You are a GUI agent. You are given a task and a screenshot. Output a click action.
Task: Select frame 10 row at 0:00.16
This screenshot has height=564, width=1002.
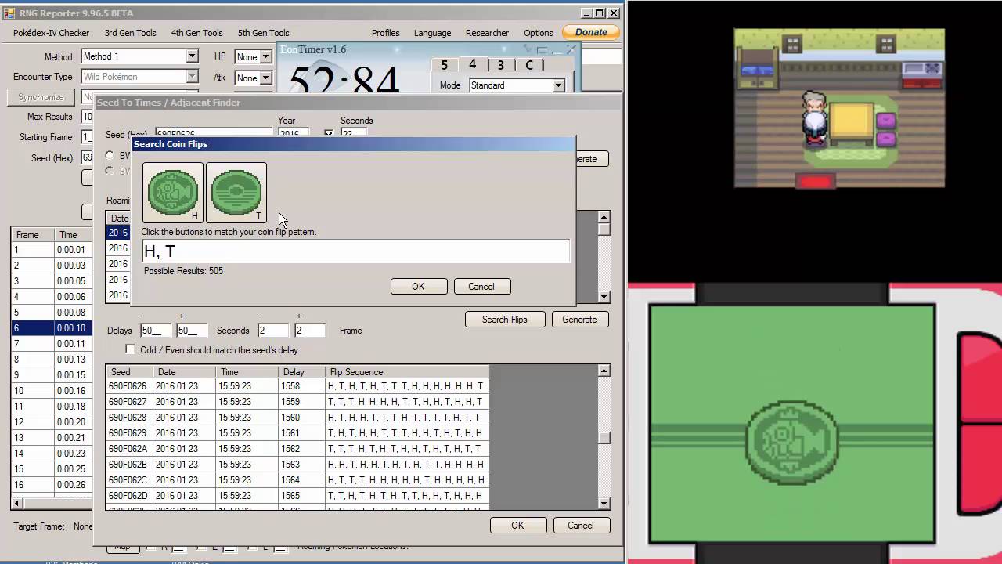click(52, 391)
